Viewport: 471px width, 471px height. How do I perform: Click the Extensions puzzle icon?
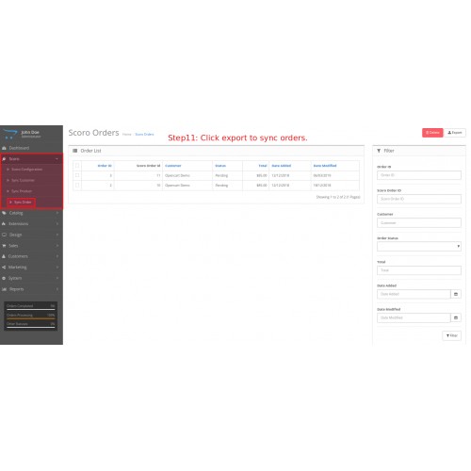point(4,224)
